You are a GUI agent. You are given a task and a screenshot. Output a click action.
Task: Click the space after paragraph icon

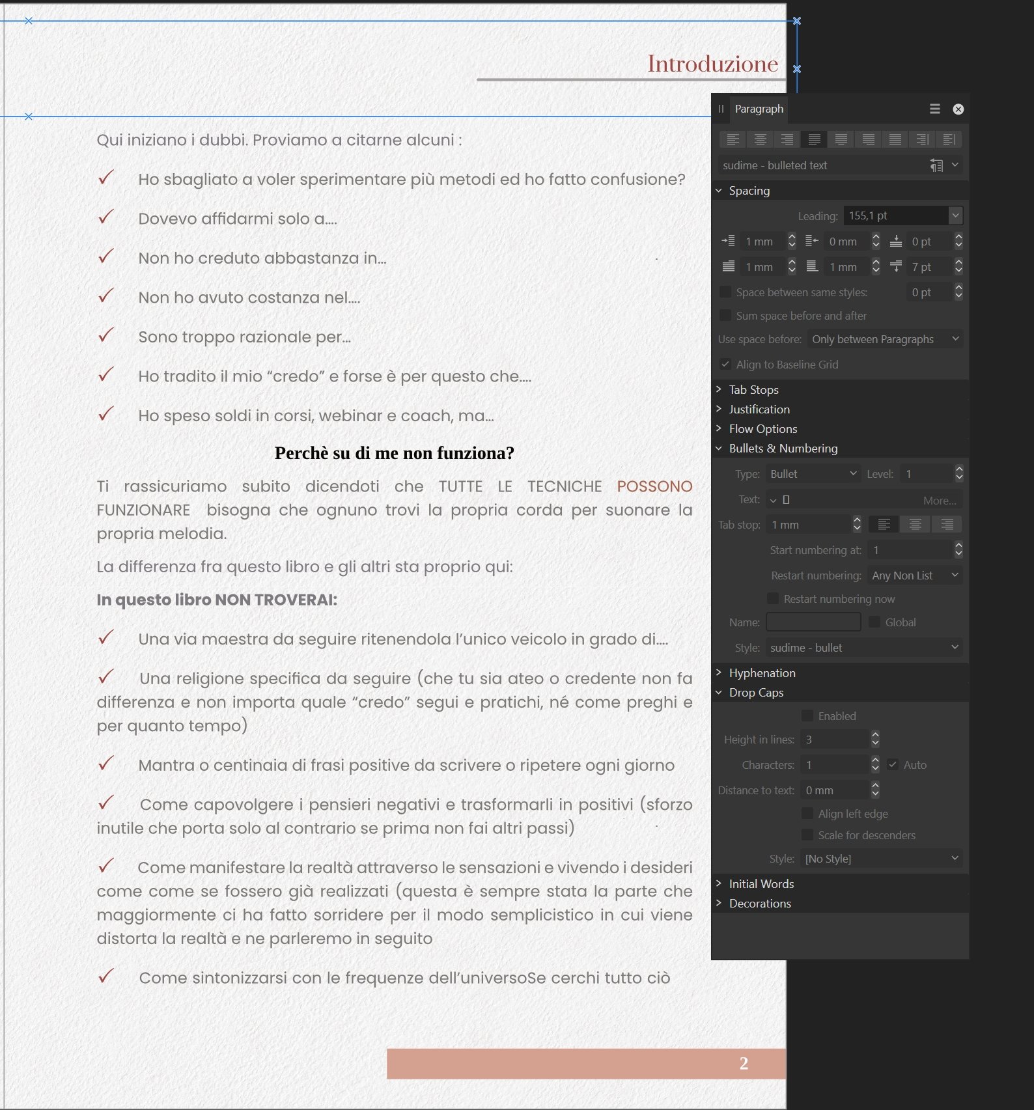coord(896,266)
